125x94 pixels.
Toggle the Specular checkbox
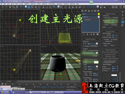click(111, 39)
